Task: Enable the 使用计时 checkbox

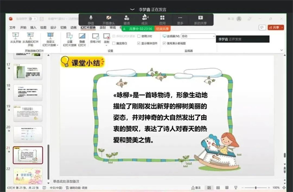Action: point(139,36)
